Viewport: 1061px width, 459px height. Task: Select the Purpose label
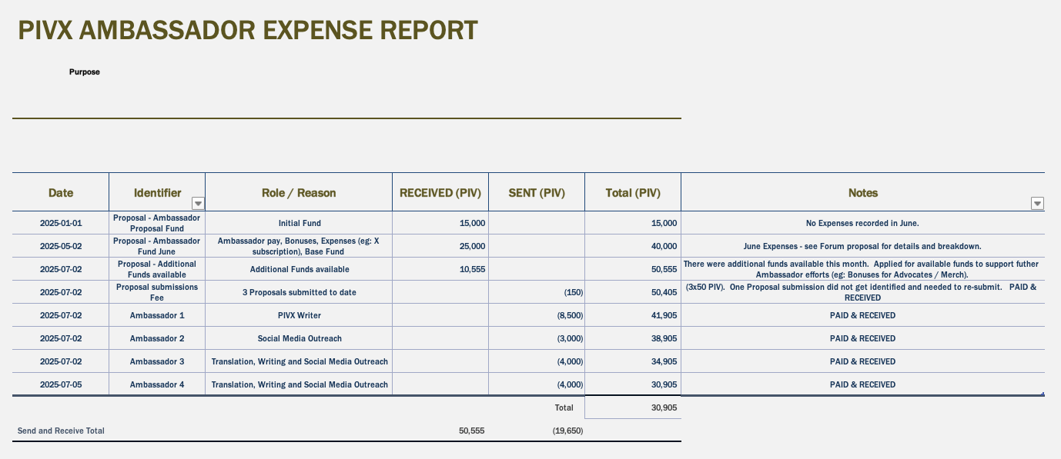[85, 72]
